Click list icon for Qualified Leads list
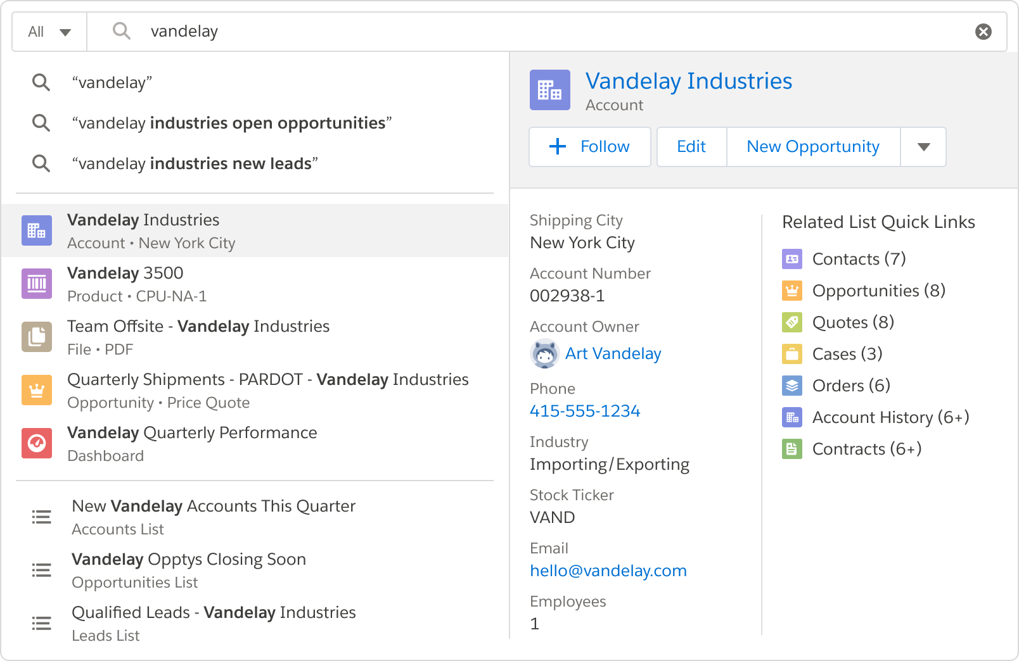 [41, 623]
